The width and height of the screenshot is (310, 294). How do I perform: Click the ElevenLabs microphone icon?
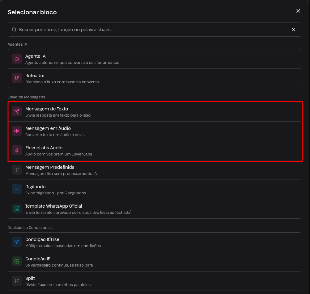click(17, 150)
